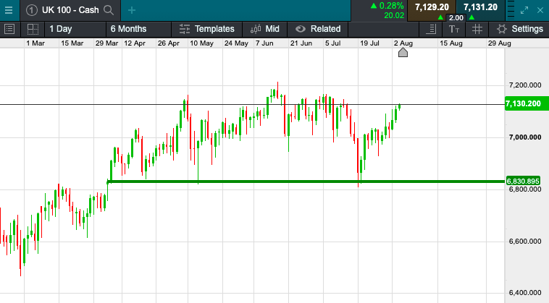This screenshot has width=549, height=303.
Task: Click the text tool icon
Action: pyautogui.click(x=454, y=29)
